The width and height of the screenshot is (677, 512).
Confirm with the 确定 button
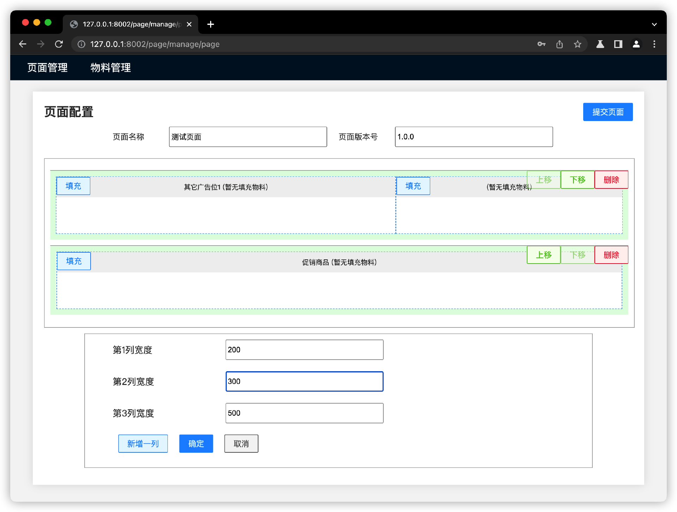click(196, 444)
